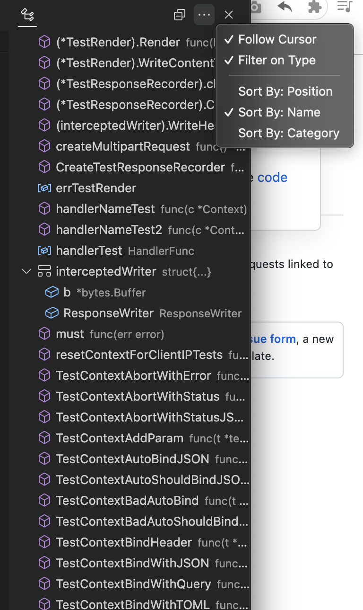Collapse the interceptedWriter tree node

pos(26,271)
